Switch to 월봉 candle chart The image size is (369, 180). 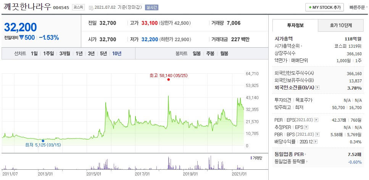(x=224, y=53)
